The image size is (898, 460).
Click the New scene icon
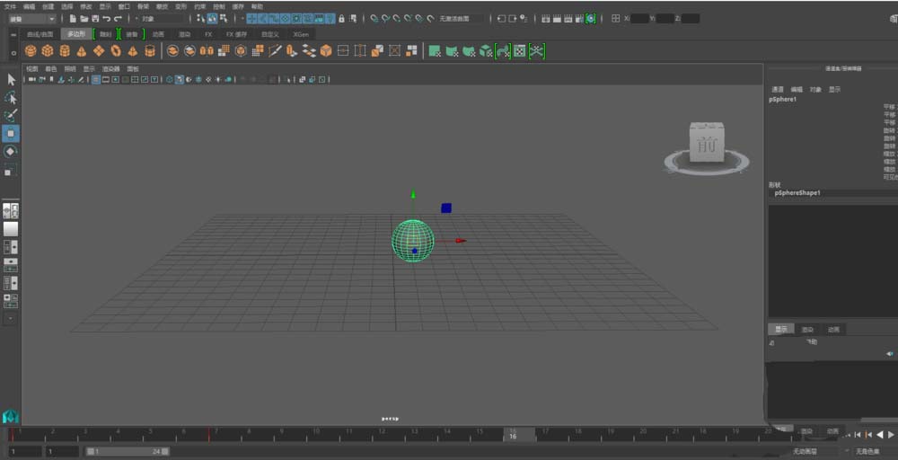click(x=73, y=19)
